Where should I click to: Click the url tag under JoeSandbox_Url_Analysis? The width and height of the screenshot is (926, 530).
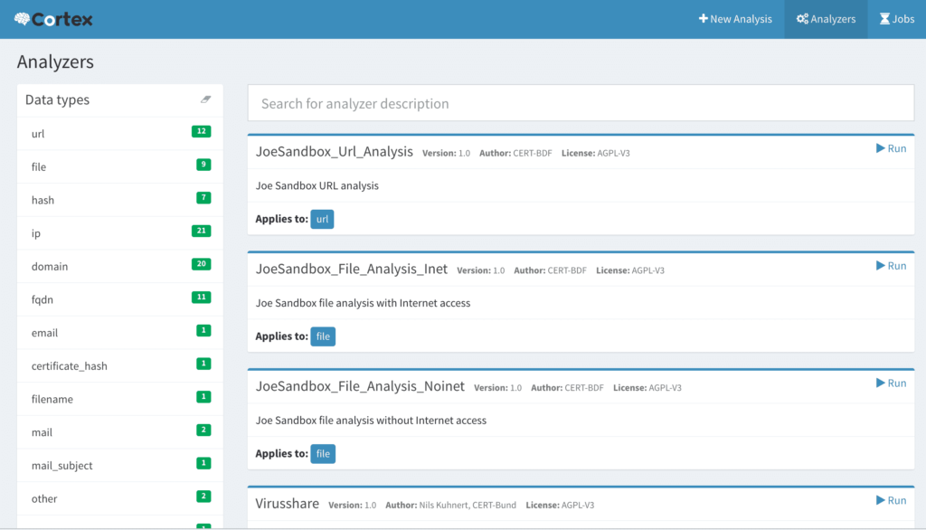point(322,219)
